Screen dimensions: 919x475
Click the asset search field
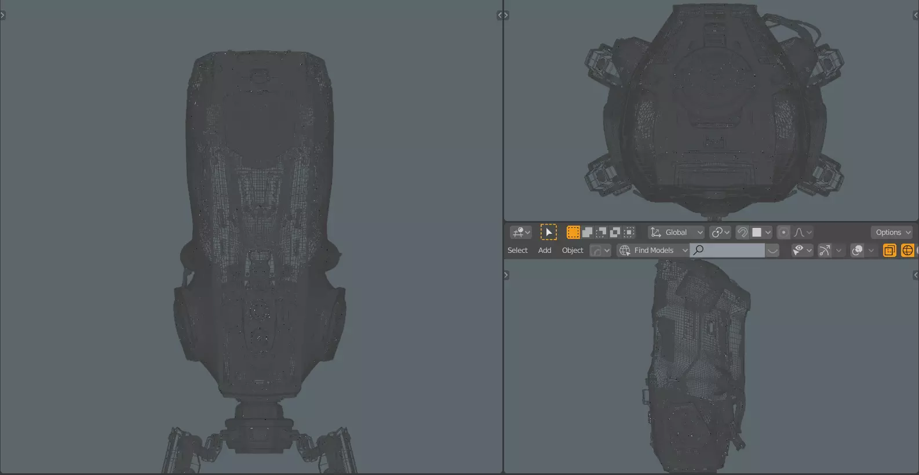coord(727,250)
